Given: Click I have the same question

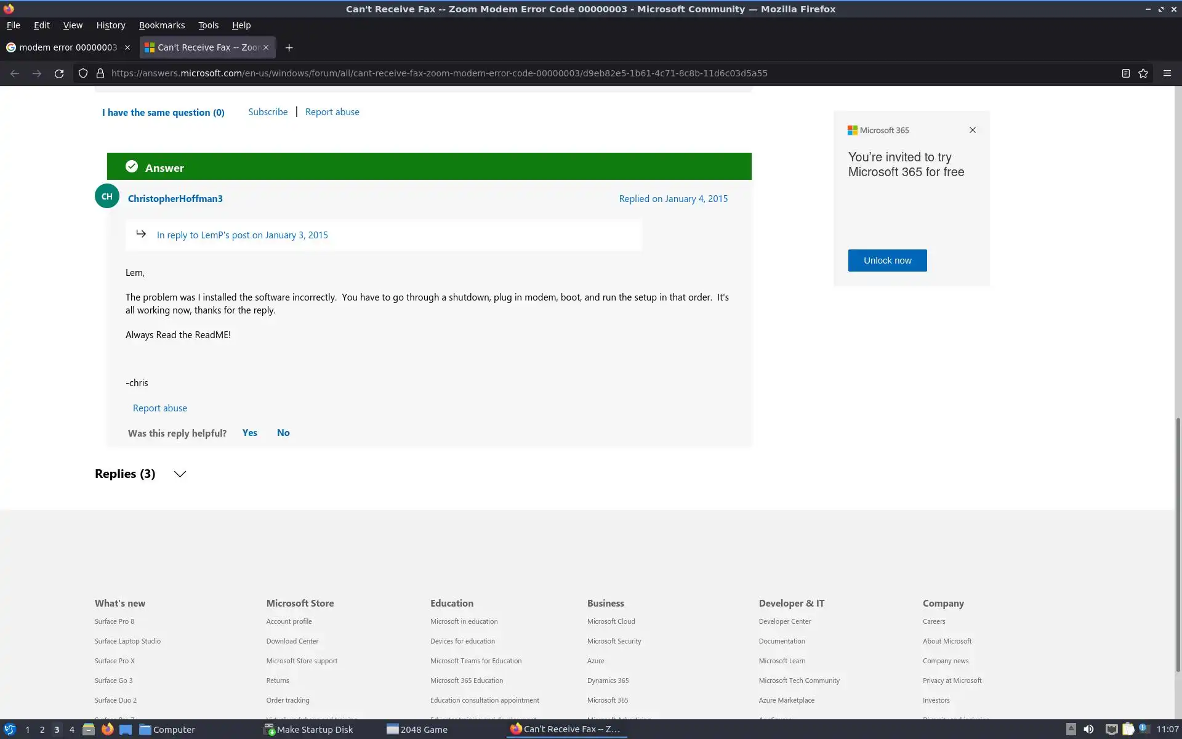Looking at the screenshot, I should [x=163, y=112].
